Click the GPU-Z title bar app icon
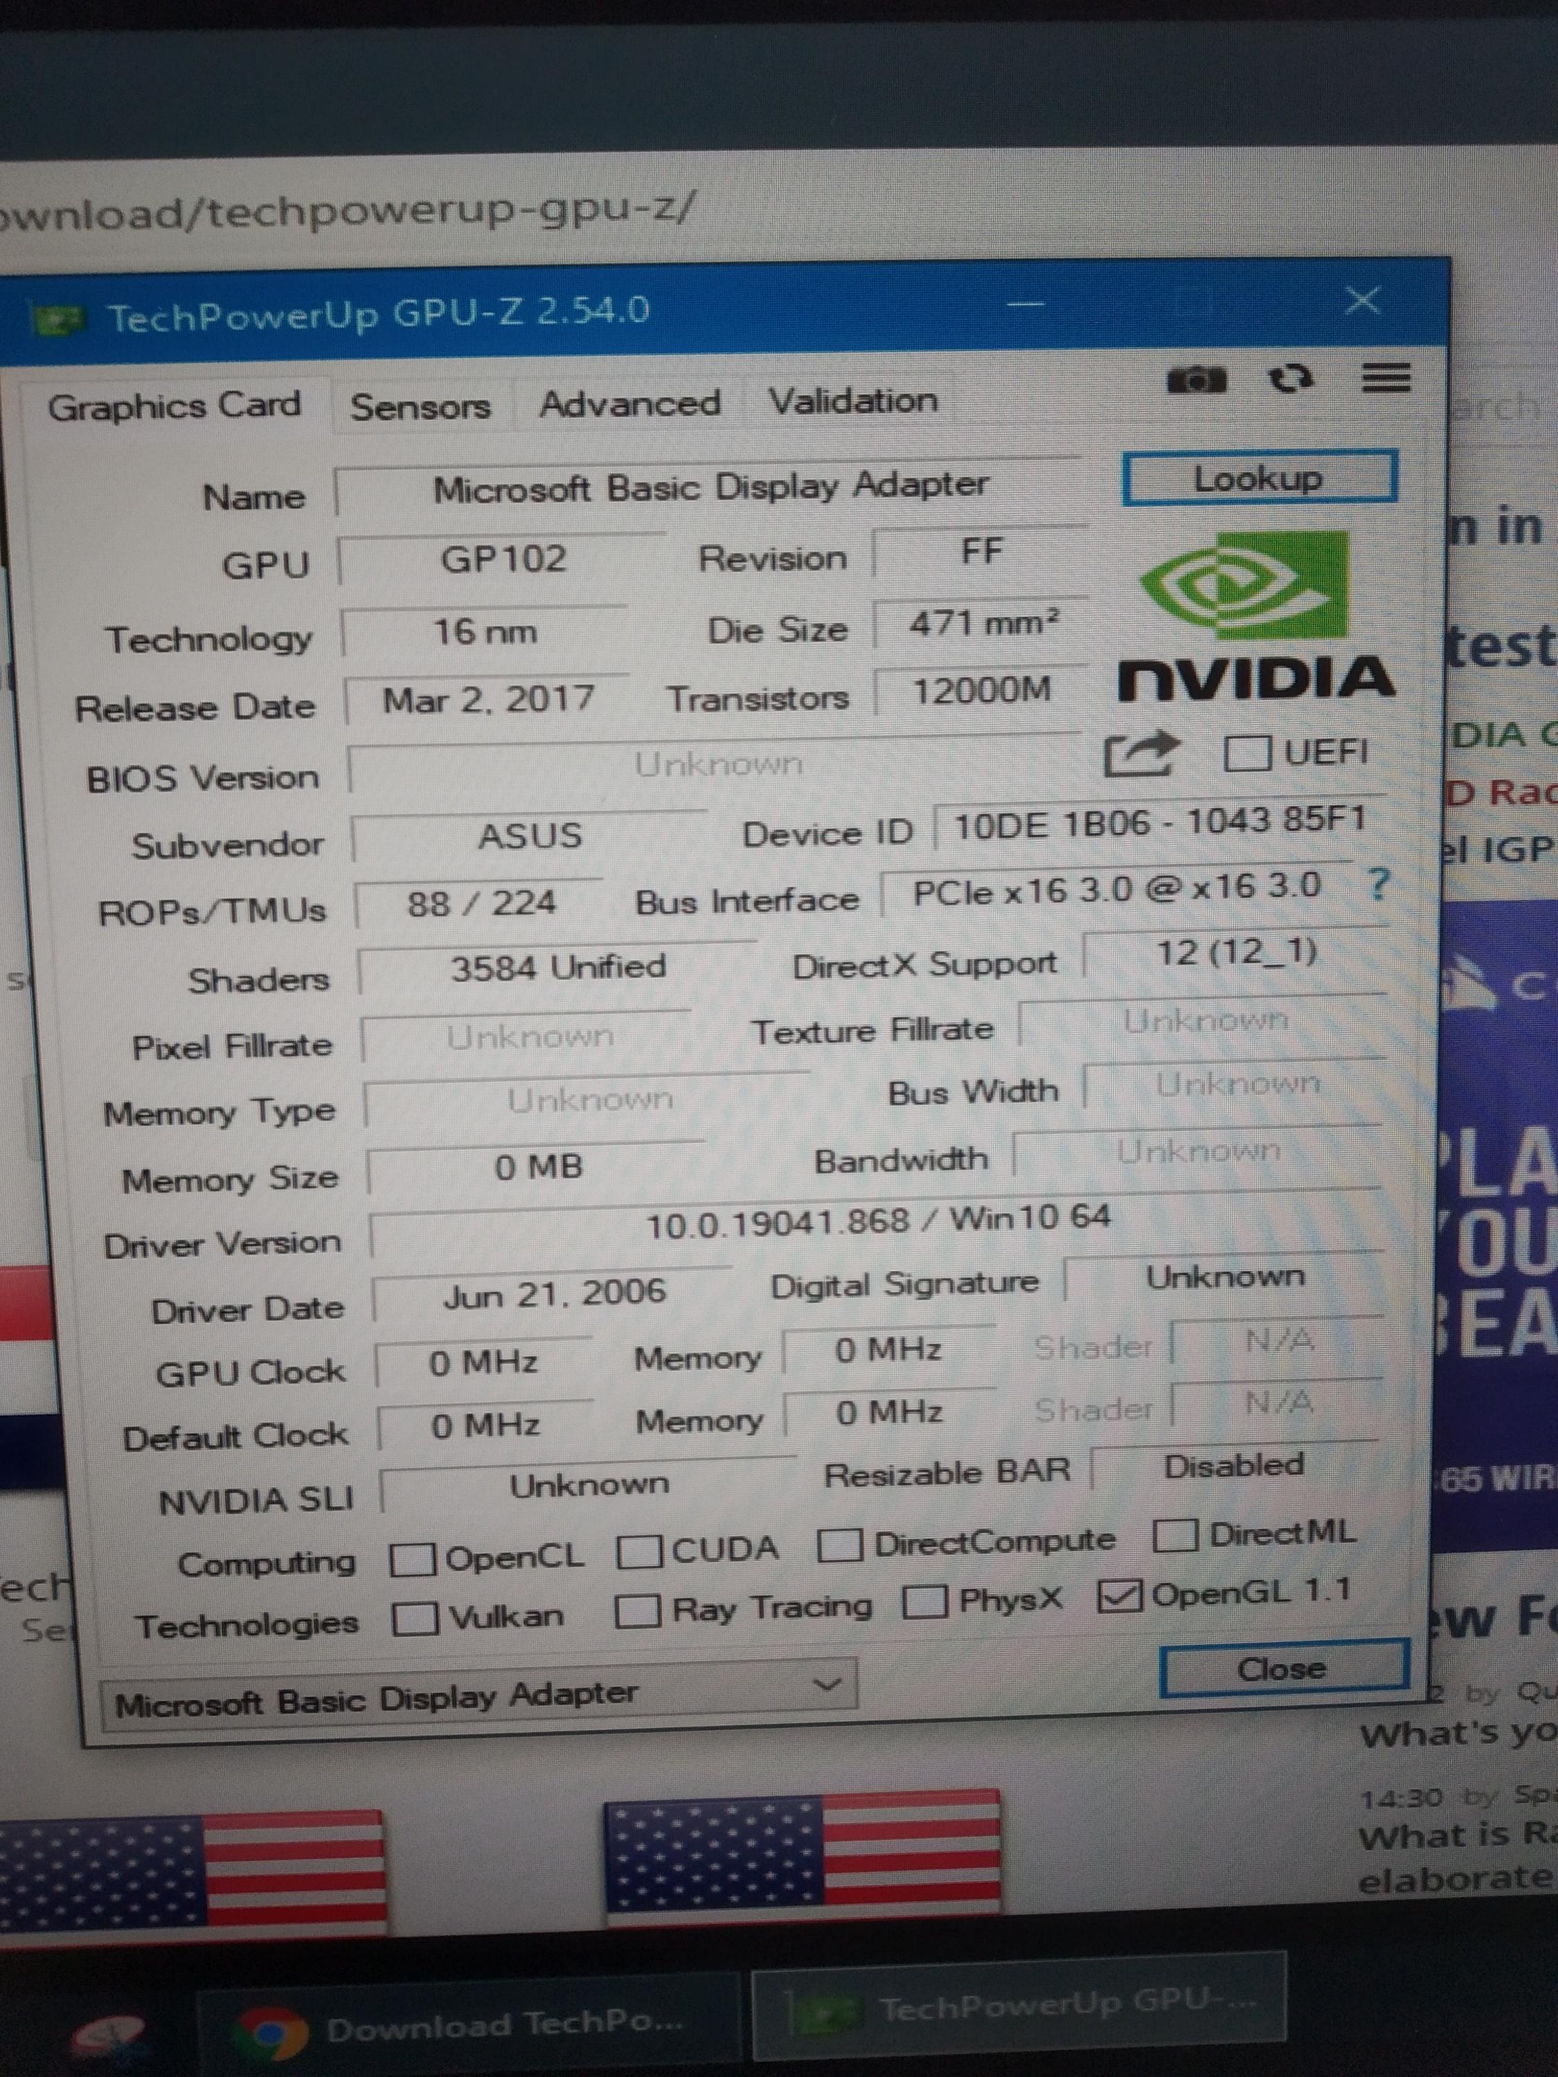The height and width of the screenshot is (2077, 1558). 58,321
